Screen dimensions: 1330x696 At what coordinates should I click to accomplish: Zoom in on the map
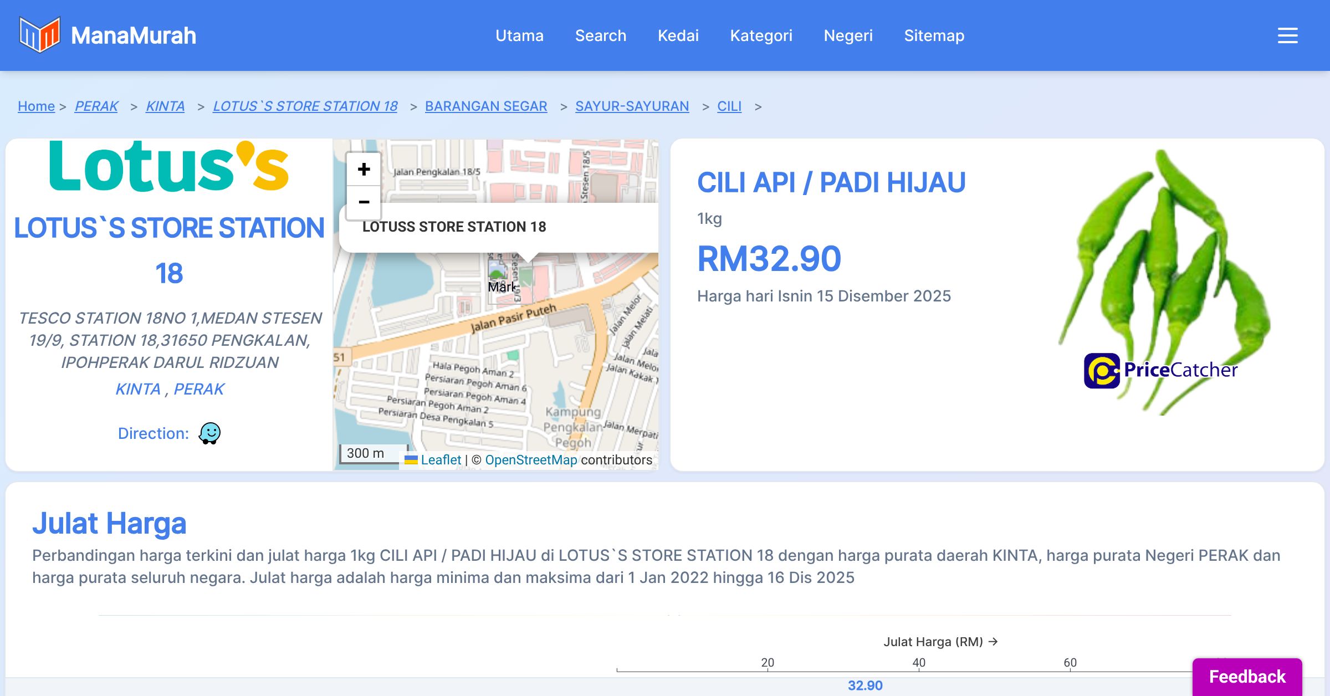click(364, 169)
